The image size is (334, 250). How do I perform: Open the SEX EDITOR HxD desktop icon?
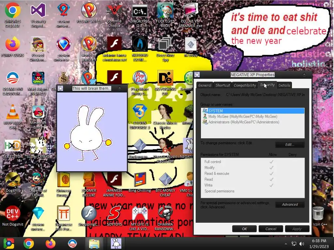[x=12, y=148]
